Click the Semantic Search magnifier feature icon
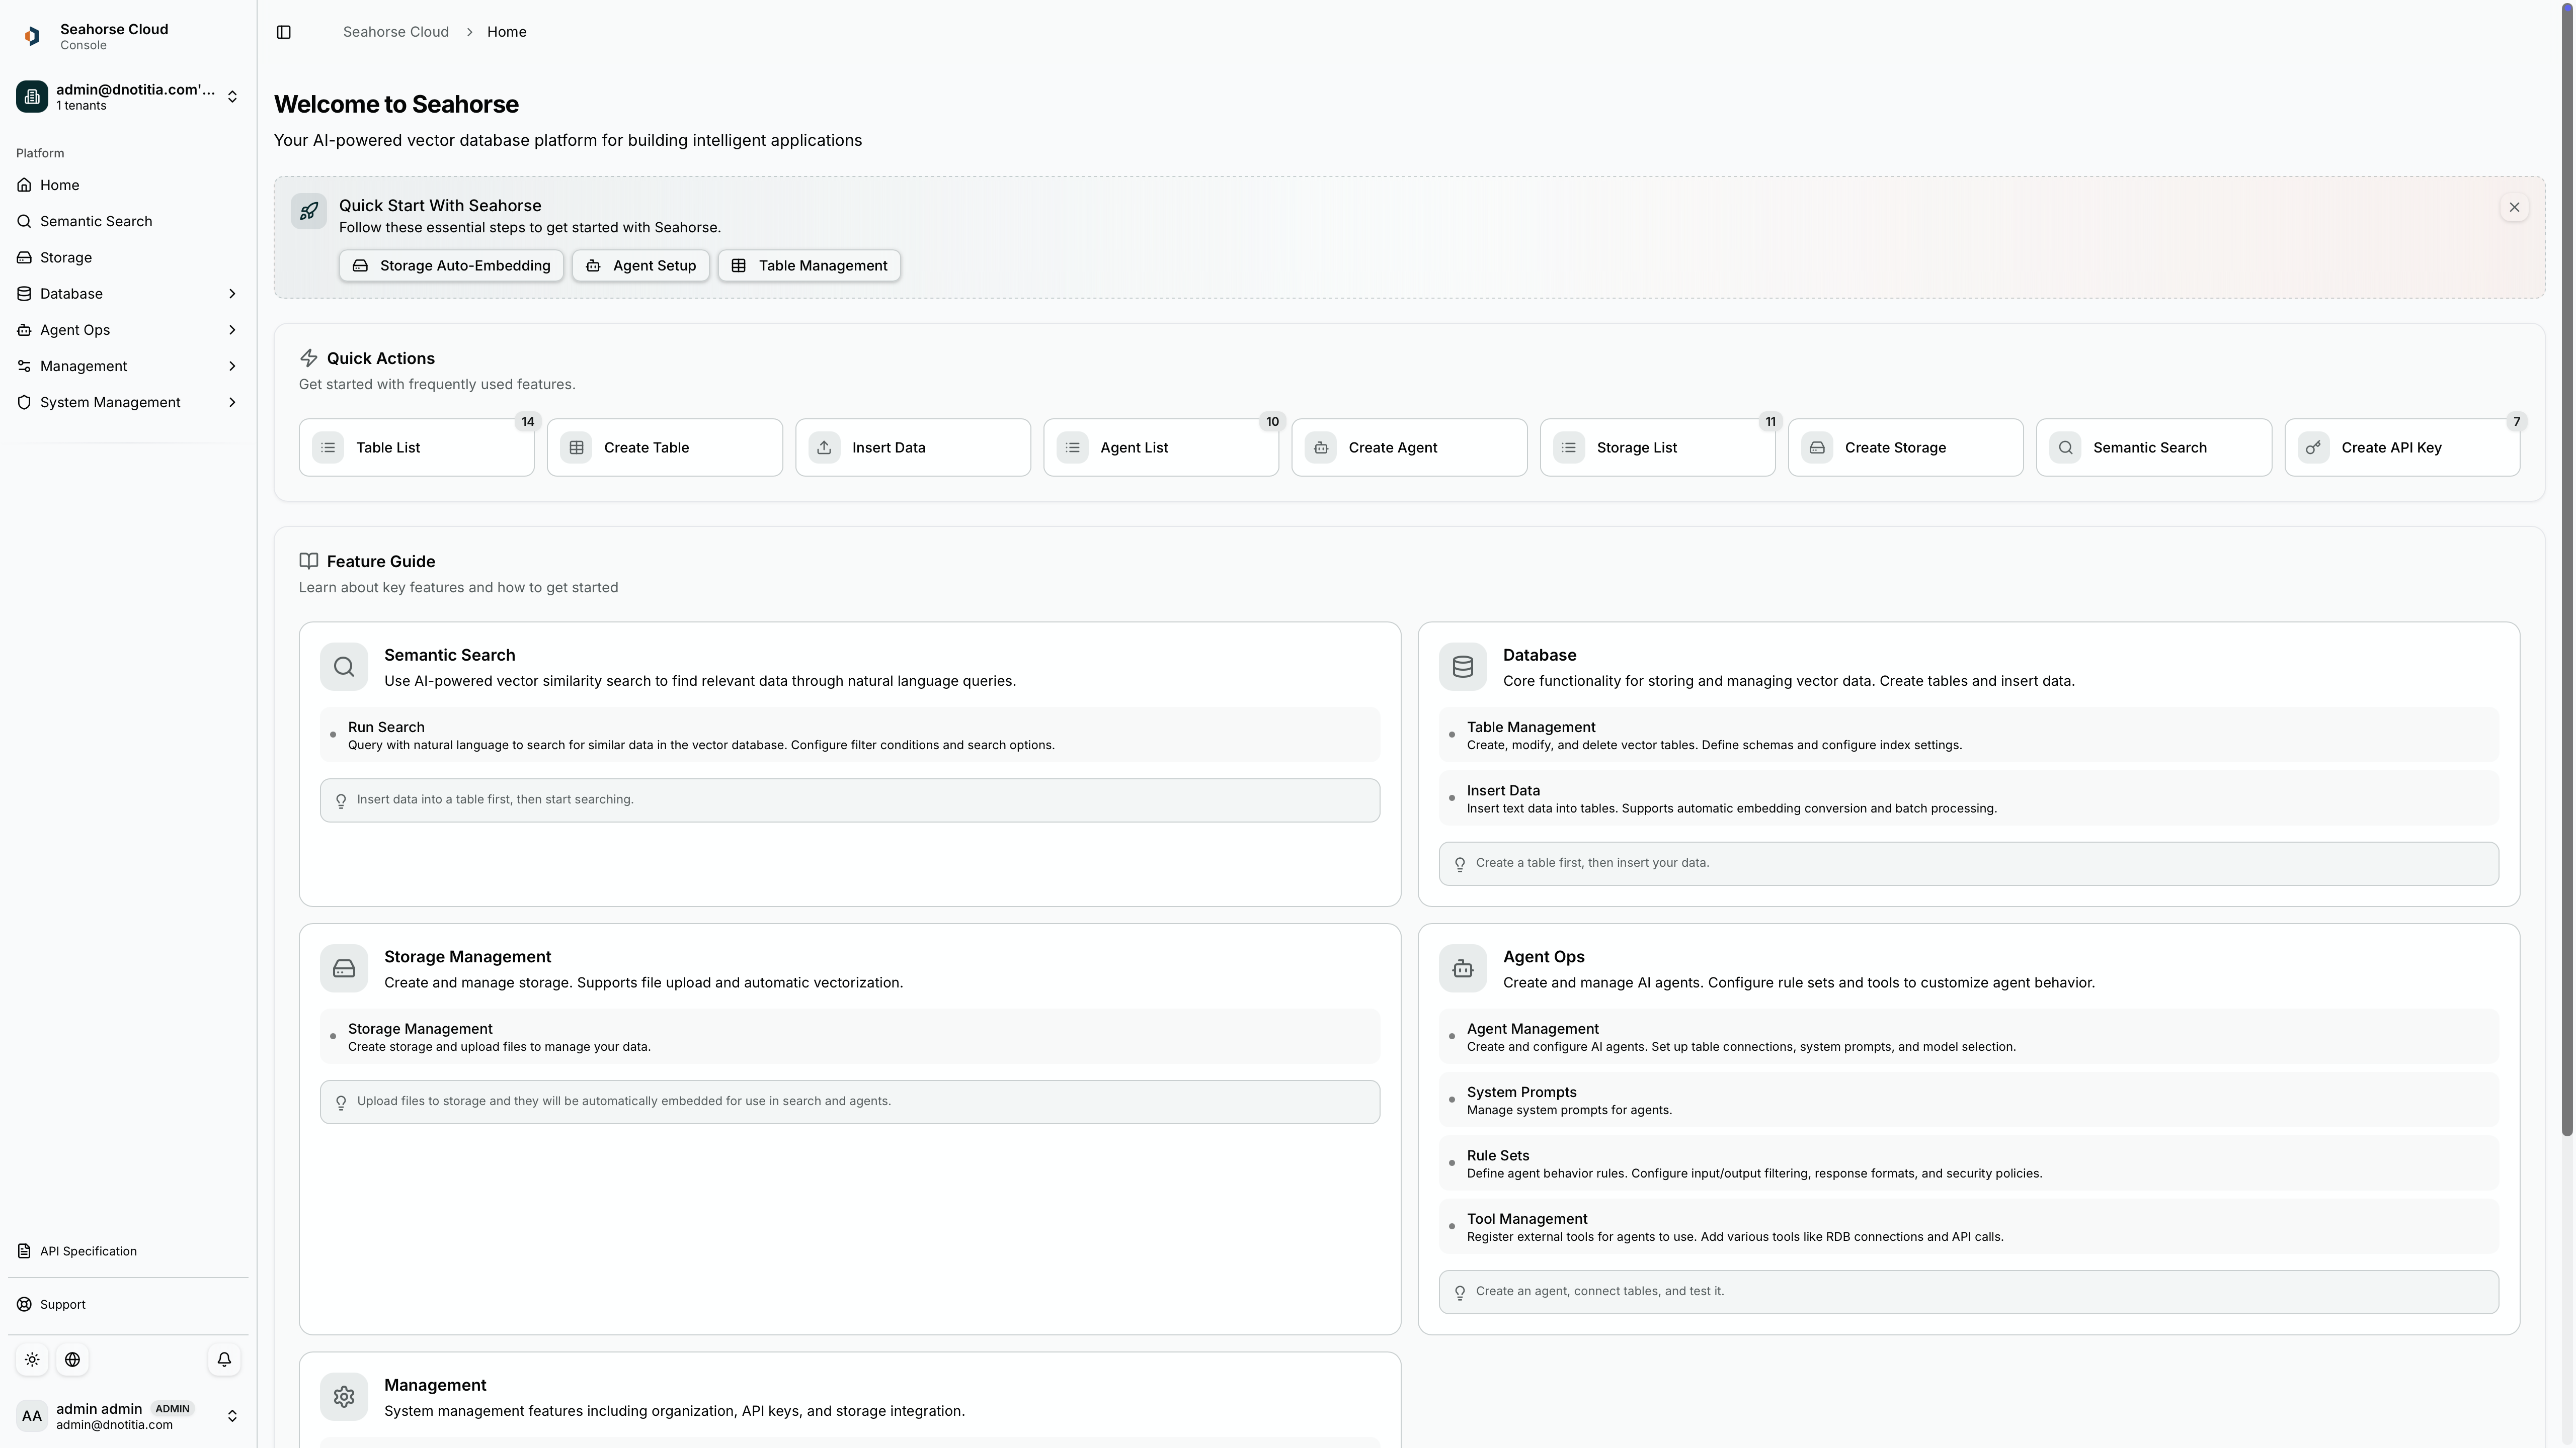Screen dimensions: 2576x1448 coord(344,667)
